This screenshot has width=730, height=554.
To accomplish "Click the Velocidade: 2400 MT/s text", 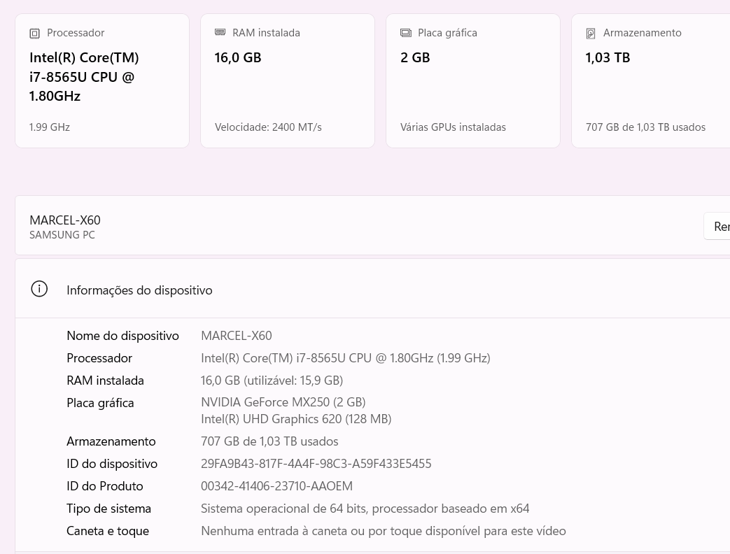I will pyautogui.click(x=268, y=127).
